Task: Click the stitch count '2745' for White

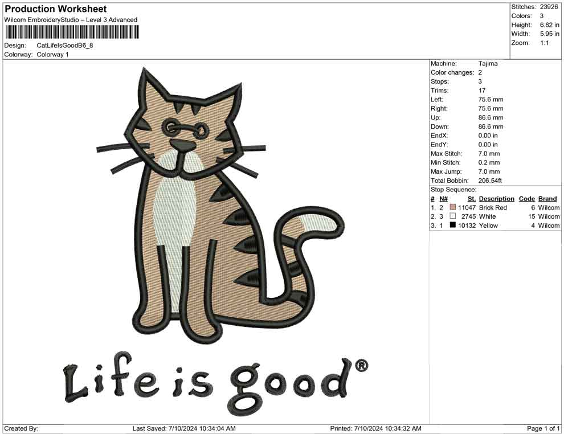Action: point(468,216)
